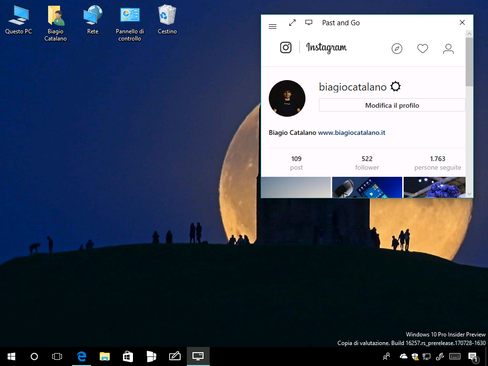
Task: Select the Rete desktop icon
Action: pos(93,19)
